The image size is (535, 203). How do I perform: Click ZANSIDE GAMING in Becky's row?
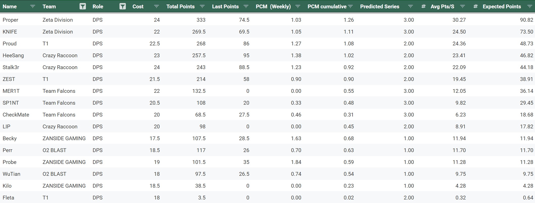click(x=64, y=138)
